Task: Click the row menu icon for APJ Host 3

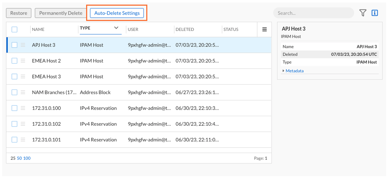Action: [23, 45]
